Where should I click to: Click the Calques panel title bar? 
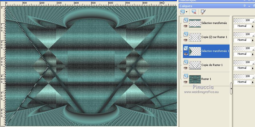tap(217, 6)
